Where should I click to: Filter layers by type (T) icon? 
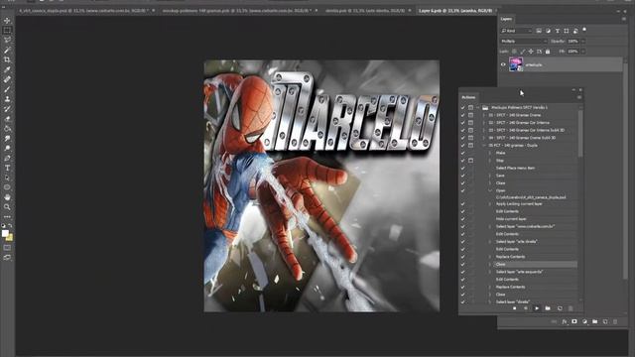[x=558, y=31]
